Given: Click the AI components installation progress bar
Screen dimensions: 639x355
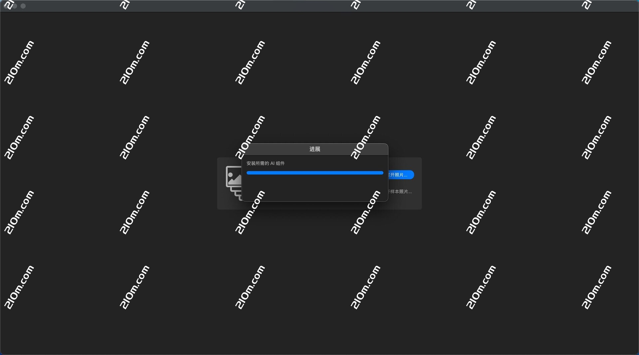Looking at the screenshot, I should point(315,173).
